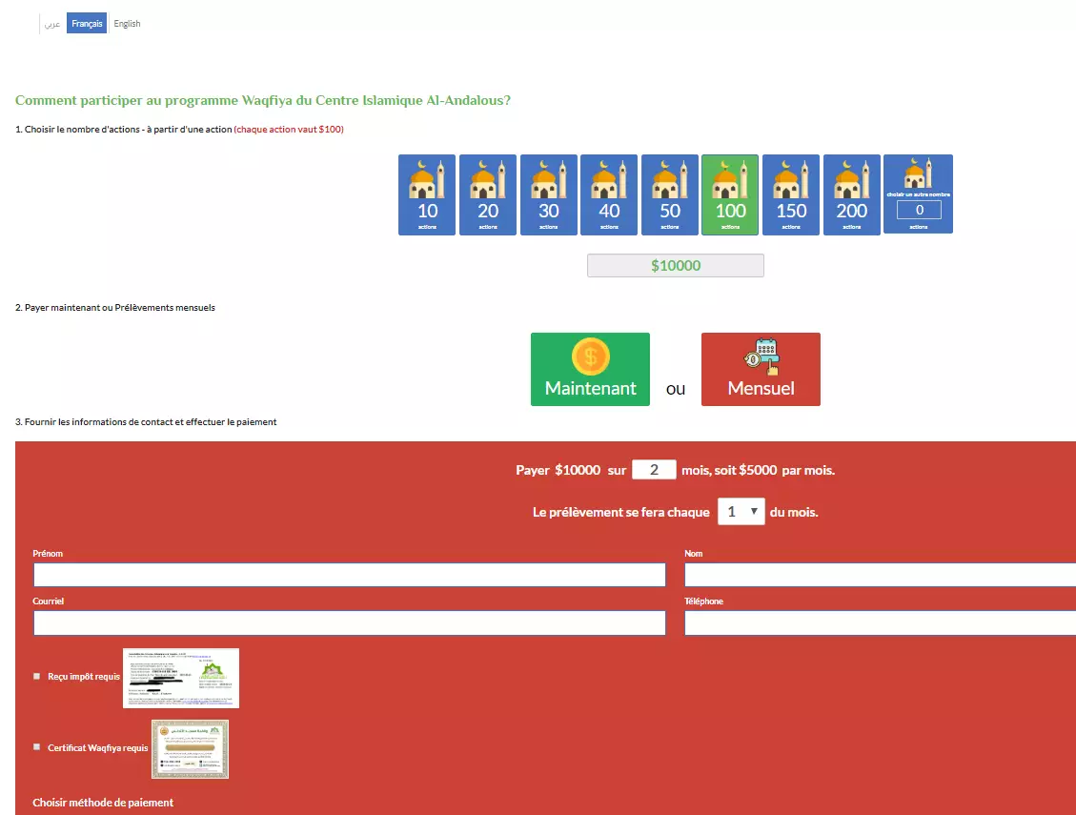Switch language to Arabic

click(52, 23)
